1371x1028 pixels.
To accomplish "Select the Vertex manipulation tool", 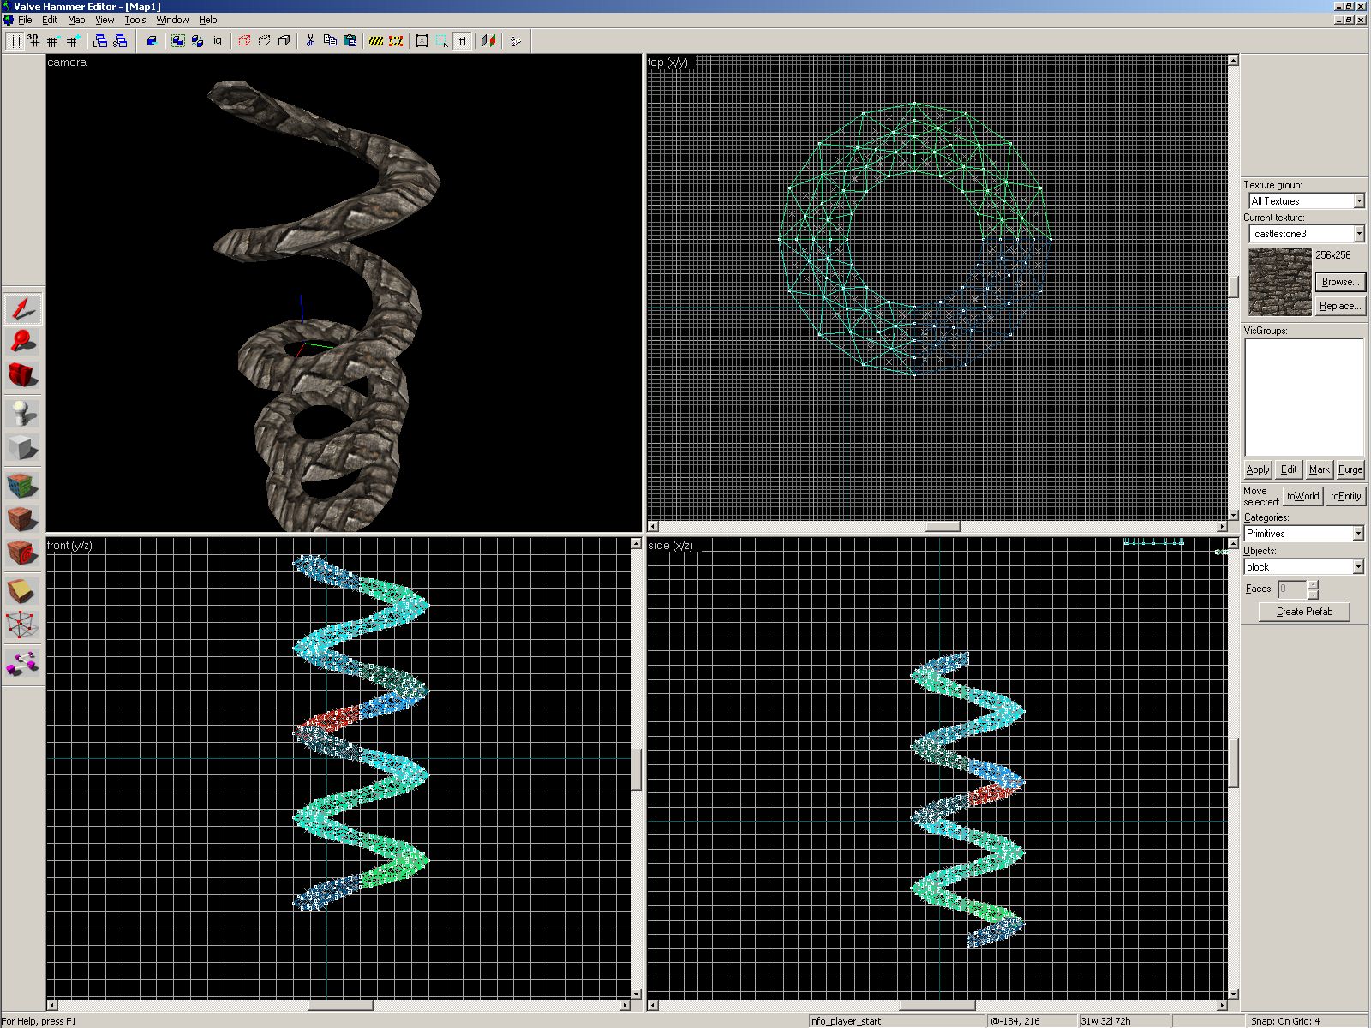I will (22, 625).
